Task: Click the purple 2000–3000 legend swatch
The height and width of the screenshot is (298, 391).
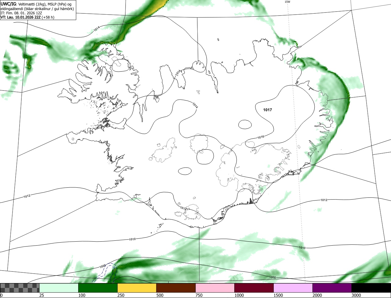Action: tap(332, 288)
